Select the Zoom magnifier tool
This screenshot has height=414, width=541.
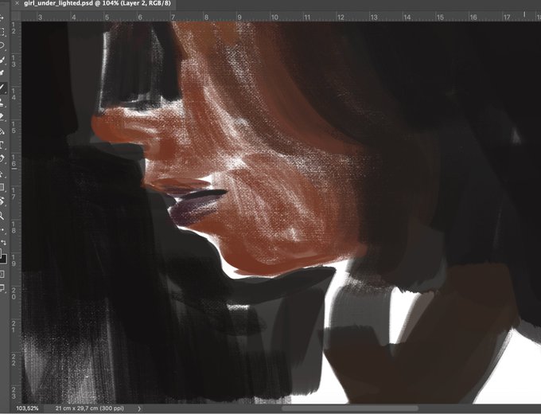tap(2, 216)
